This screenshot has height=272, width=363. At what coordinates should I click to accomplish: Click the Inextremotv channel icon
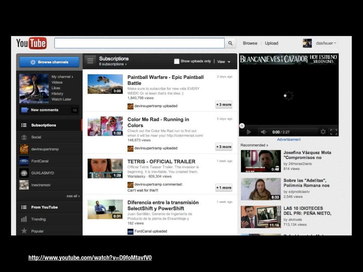(24, 185)
